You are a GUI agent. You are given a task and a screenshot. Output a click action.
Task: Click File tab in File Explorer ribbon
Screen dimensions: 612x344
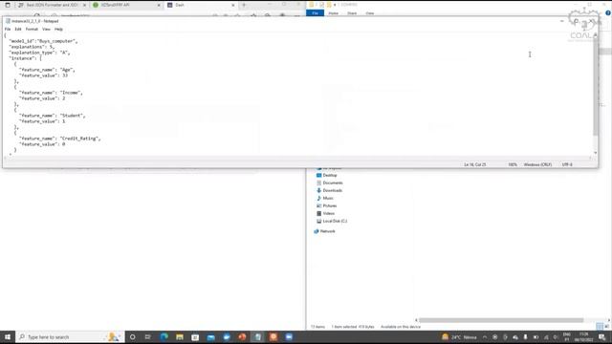tap(315, 13)
